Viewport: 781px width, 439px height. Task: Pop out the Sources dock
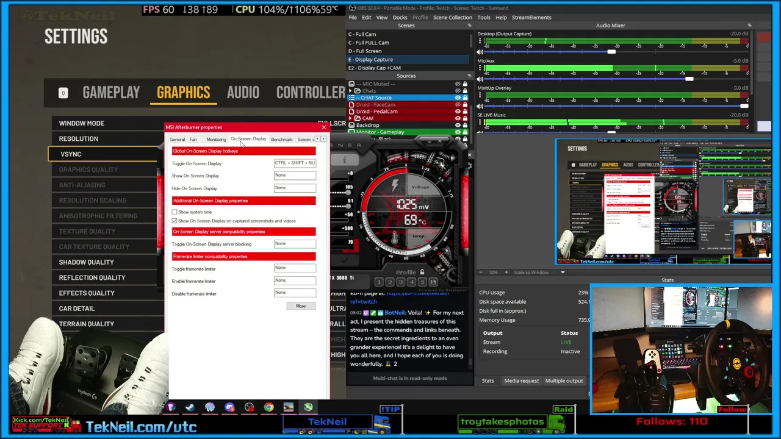click(x=469, y=76)
